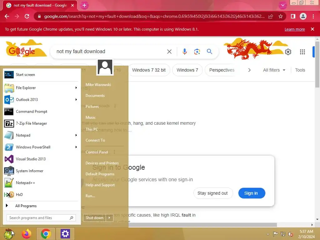Show hidden tray icons arrow
320x240 pixels.
[268, 234]
